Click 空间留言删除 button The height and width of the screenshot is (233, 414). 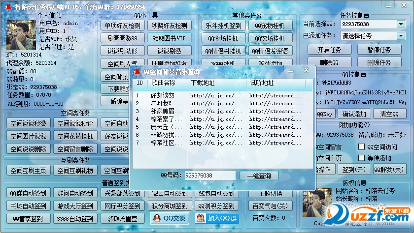[x=75, y=149]
